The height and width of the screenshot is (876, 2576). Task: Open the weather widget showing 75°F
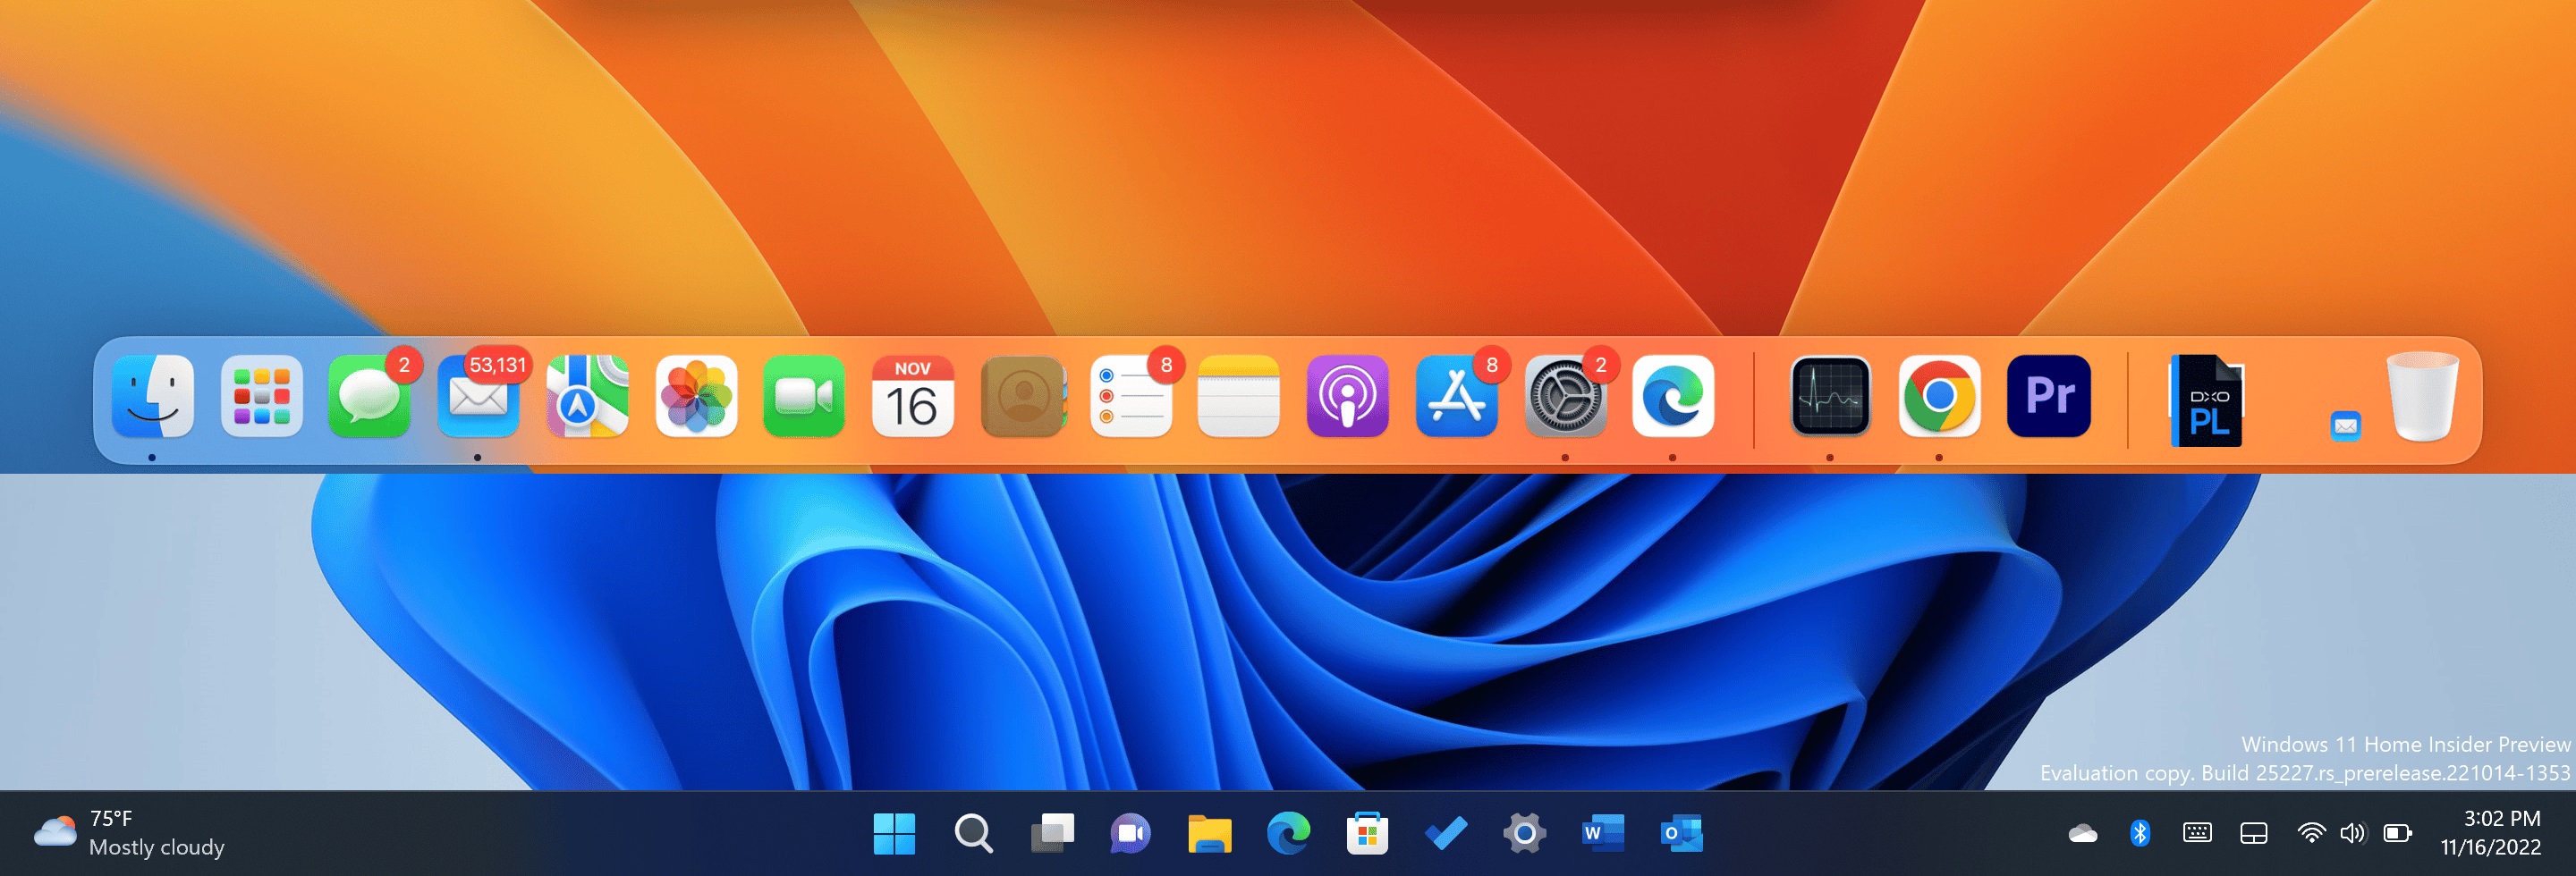129,833
